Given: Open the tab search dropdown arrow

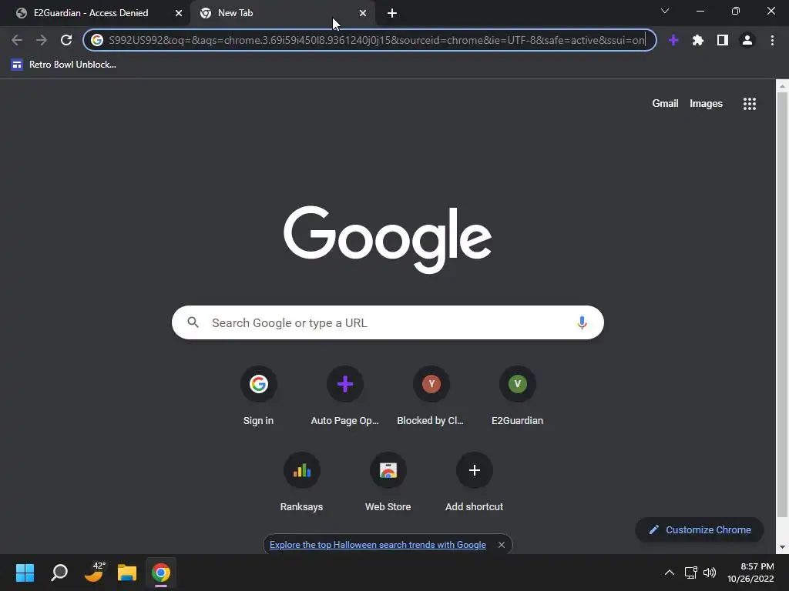Looking at the screenshot, I should (665, 11).
